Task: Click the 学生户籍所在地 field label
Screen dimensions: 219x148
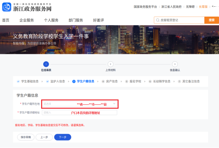Action: 31,104
